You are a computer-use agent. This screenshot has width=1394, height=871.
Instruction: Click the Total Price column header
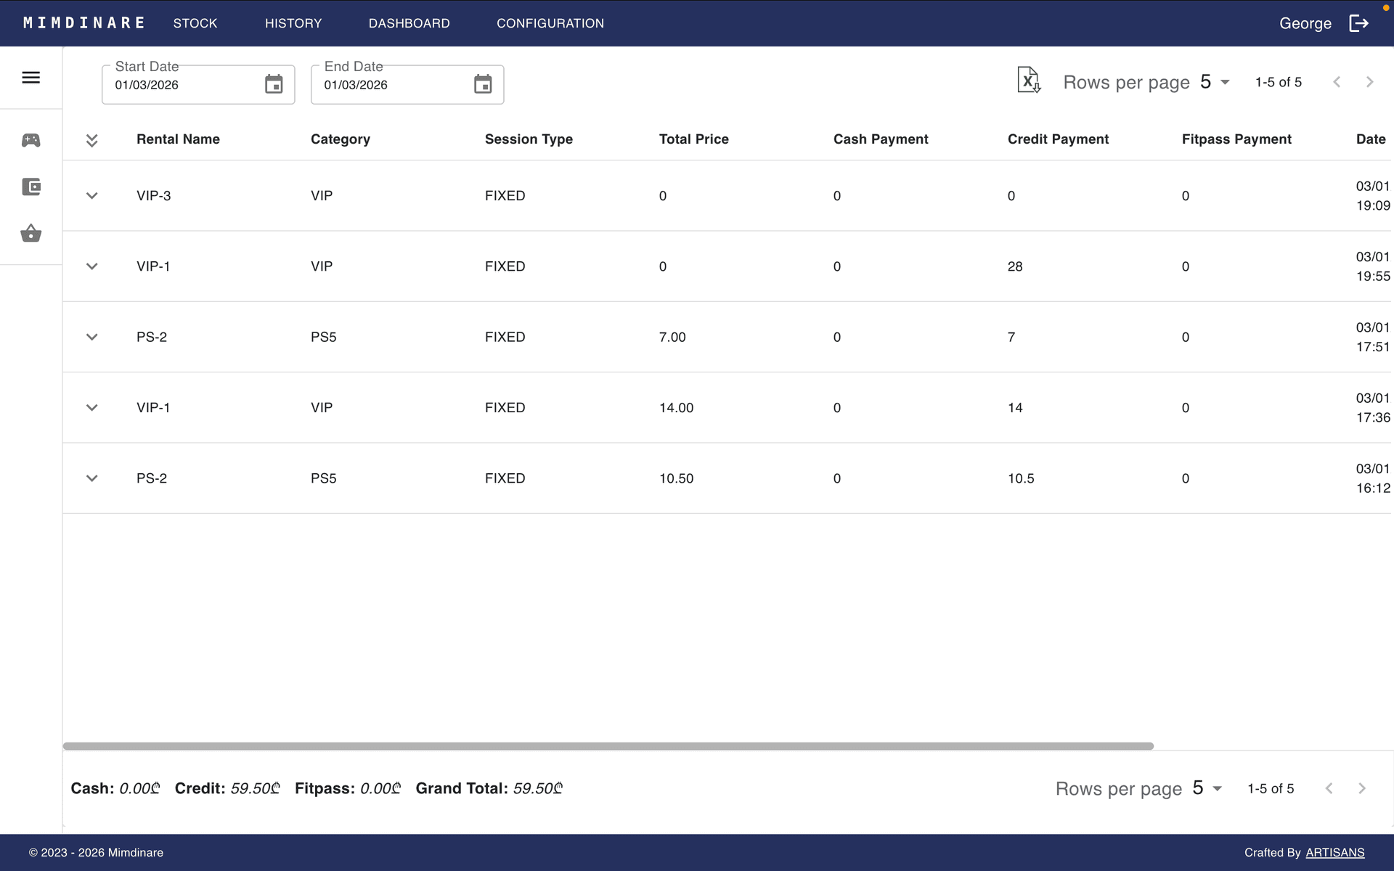tap(693, 139)
